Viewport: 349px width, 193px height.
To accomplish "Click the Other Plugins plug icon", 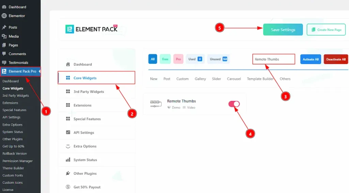I will tap(68, 173).
